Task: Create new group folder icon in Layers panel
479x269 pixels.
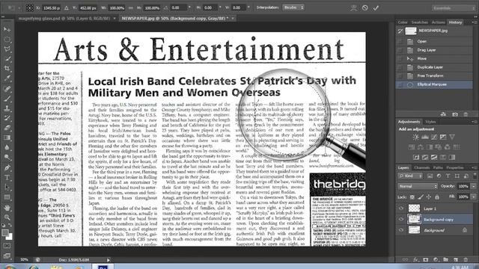Action: pos(446,259)
